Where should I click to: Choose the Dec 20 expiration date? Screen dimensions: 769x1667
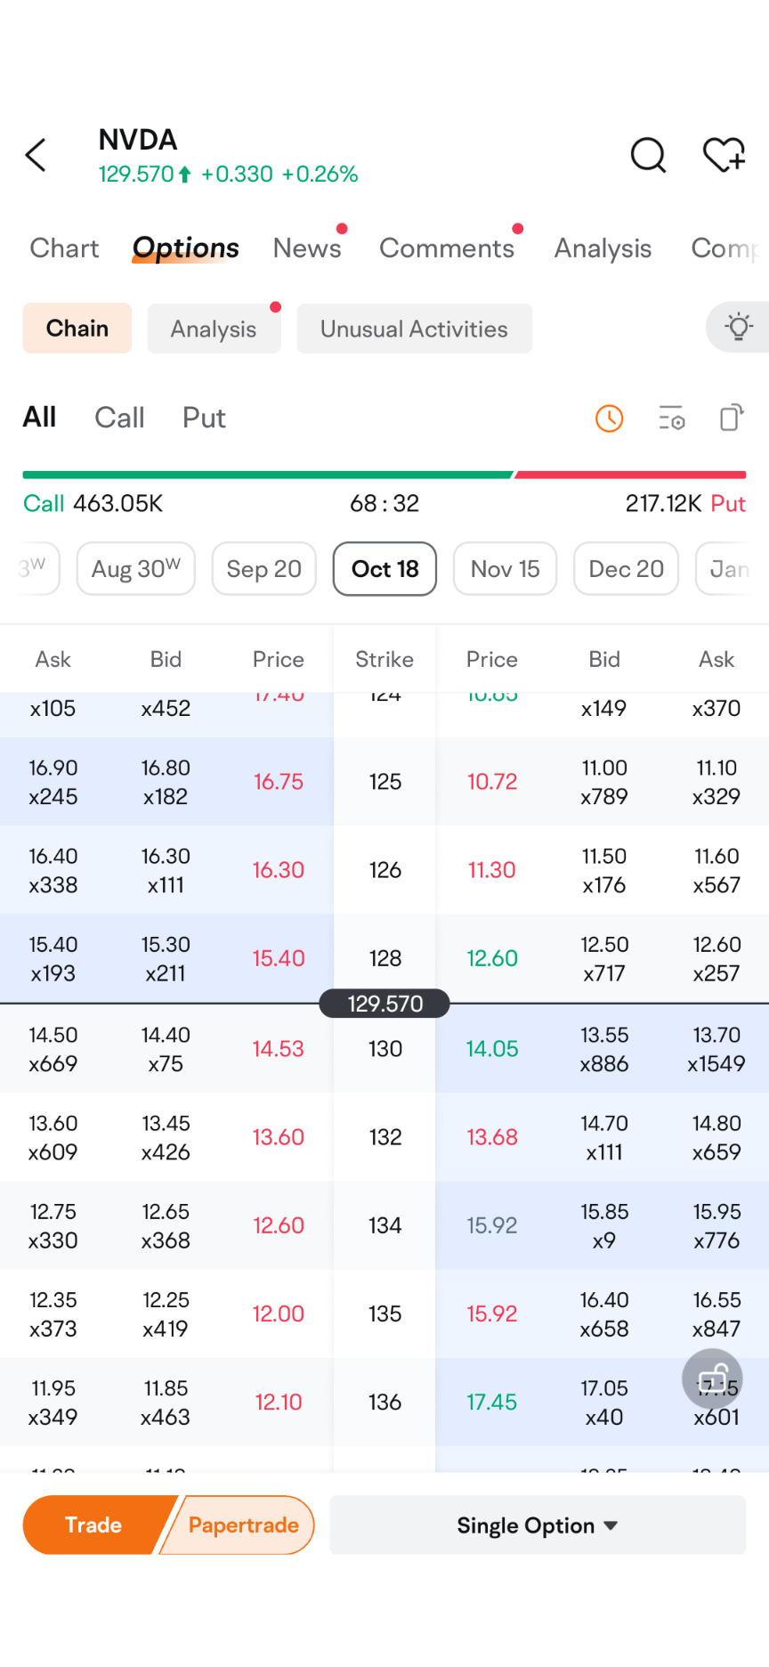tap(626, 569)
